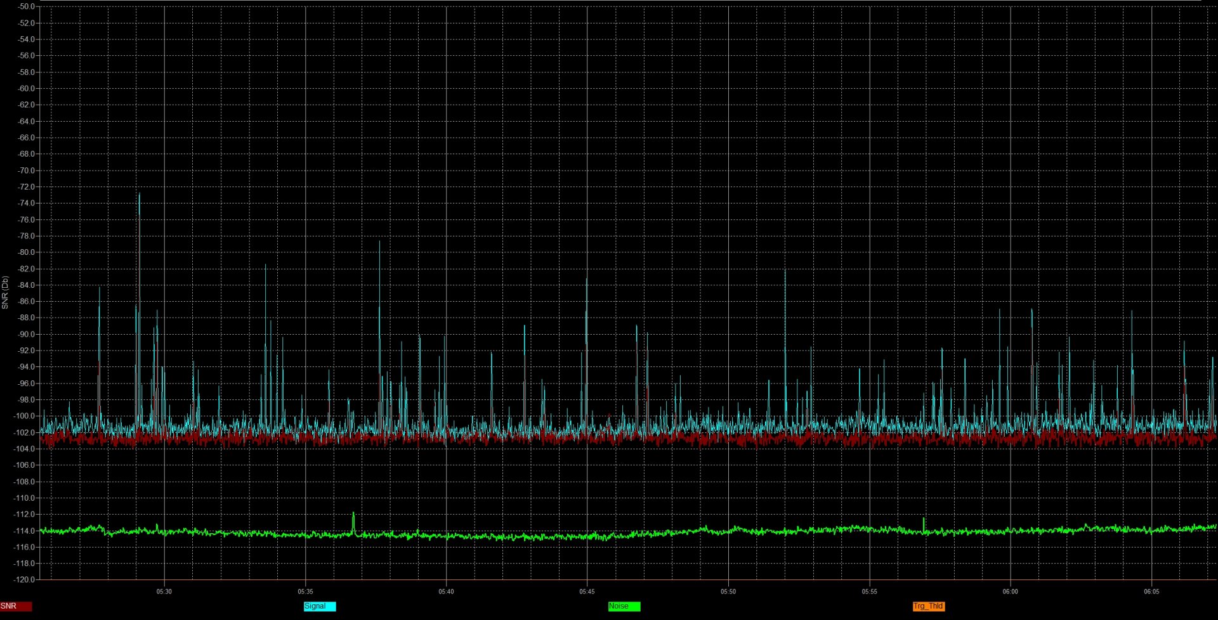
Task: Click the 05:50 time axis label
Action: pyautogui.click(x=728, y=591)
